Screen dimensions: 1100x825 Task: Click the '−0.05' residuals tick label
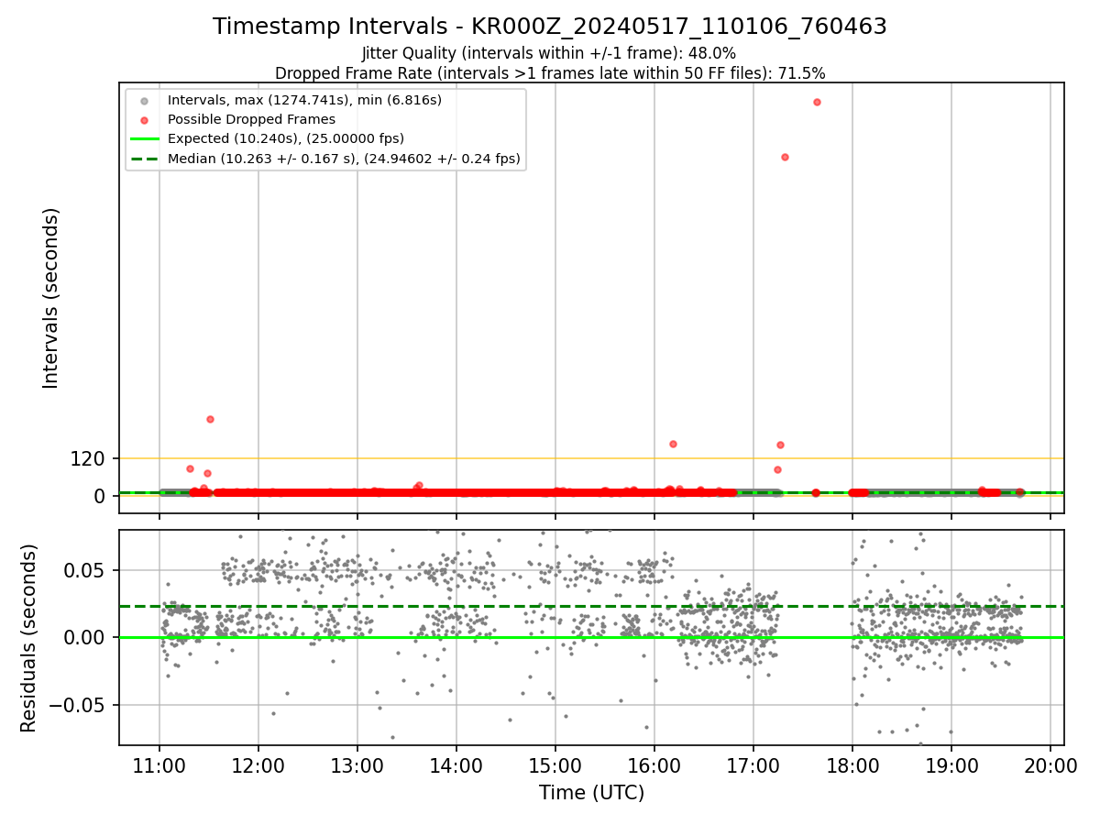[76, 705]
